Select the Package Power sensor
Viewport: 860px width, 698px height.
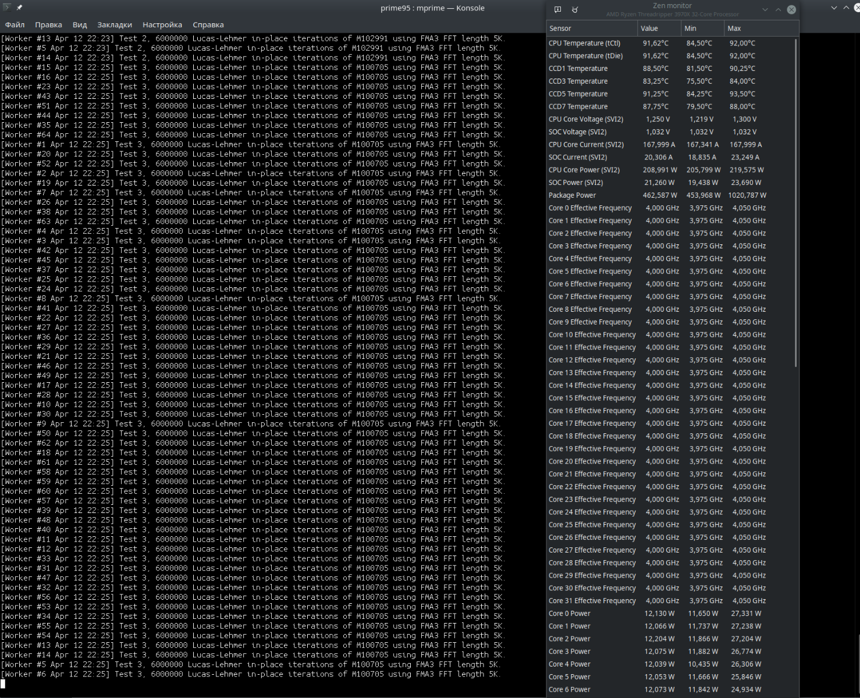click(670, 195)
